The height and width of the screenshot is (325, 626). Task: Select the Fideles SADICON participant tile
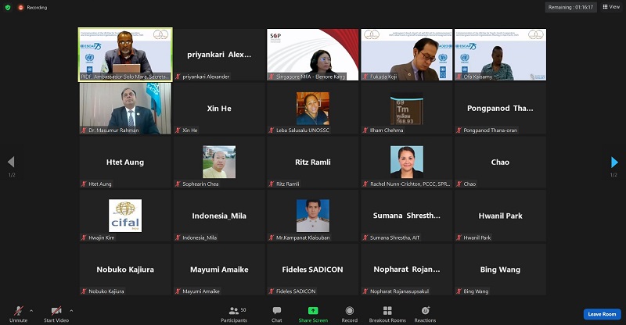click(312, 270)
